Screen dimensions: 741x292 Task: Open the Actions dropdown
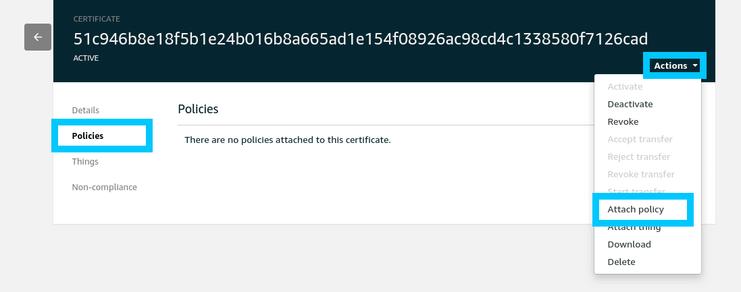pyautogui.click(x=675, y=65)
